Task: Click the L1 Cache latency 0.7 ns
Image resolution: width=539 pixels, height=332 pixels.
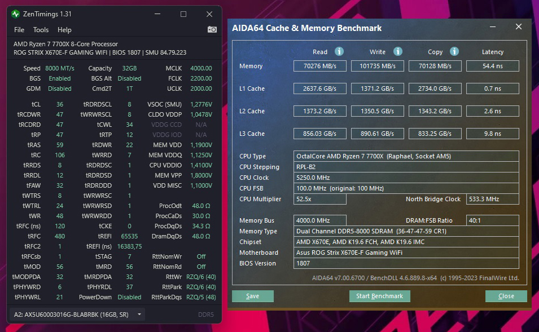Action: [x=493, y=88]
